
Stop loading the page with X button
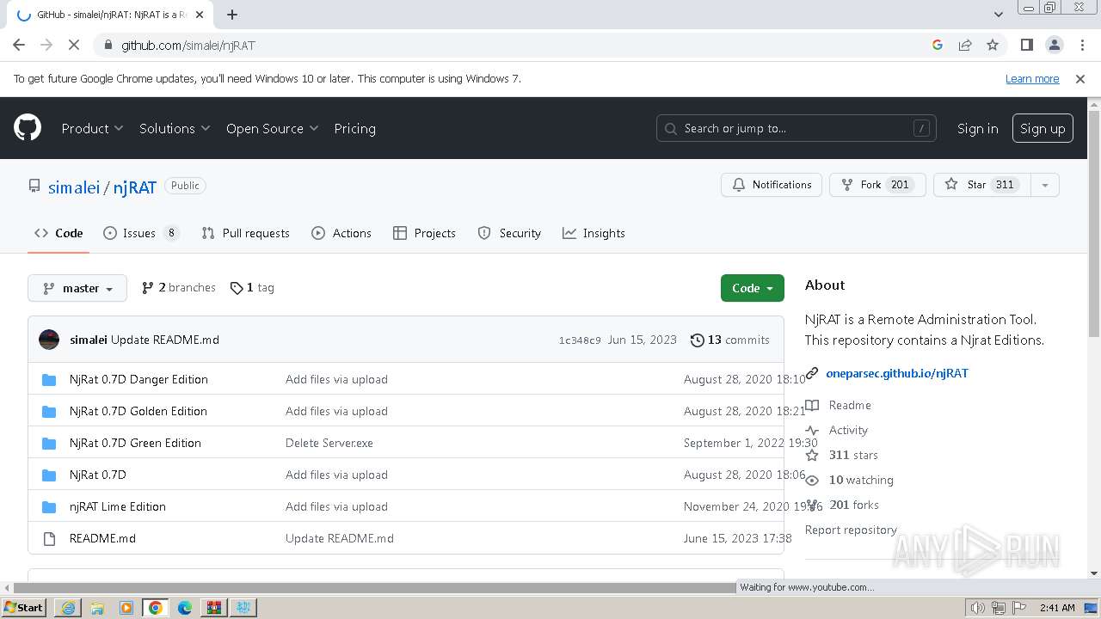(x=74, y=45)
